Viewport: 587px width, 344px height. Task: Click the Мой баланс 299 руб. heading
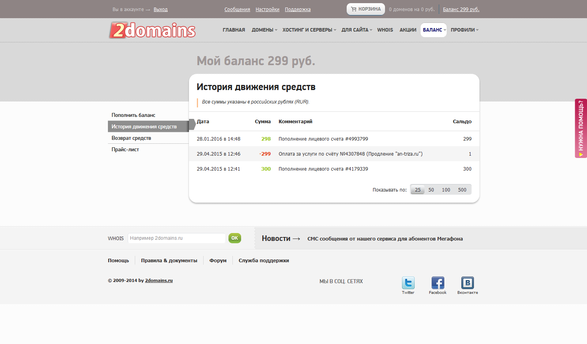[256, 61]
